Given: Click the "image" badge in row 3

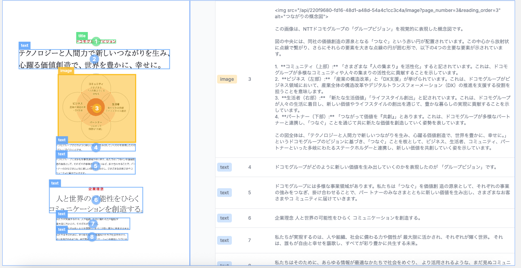Looking at the screenshot, I should pyautogui.click(x=227, y=79).
